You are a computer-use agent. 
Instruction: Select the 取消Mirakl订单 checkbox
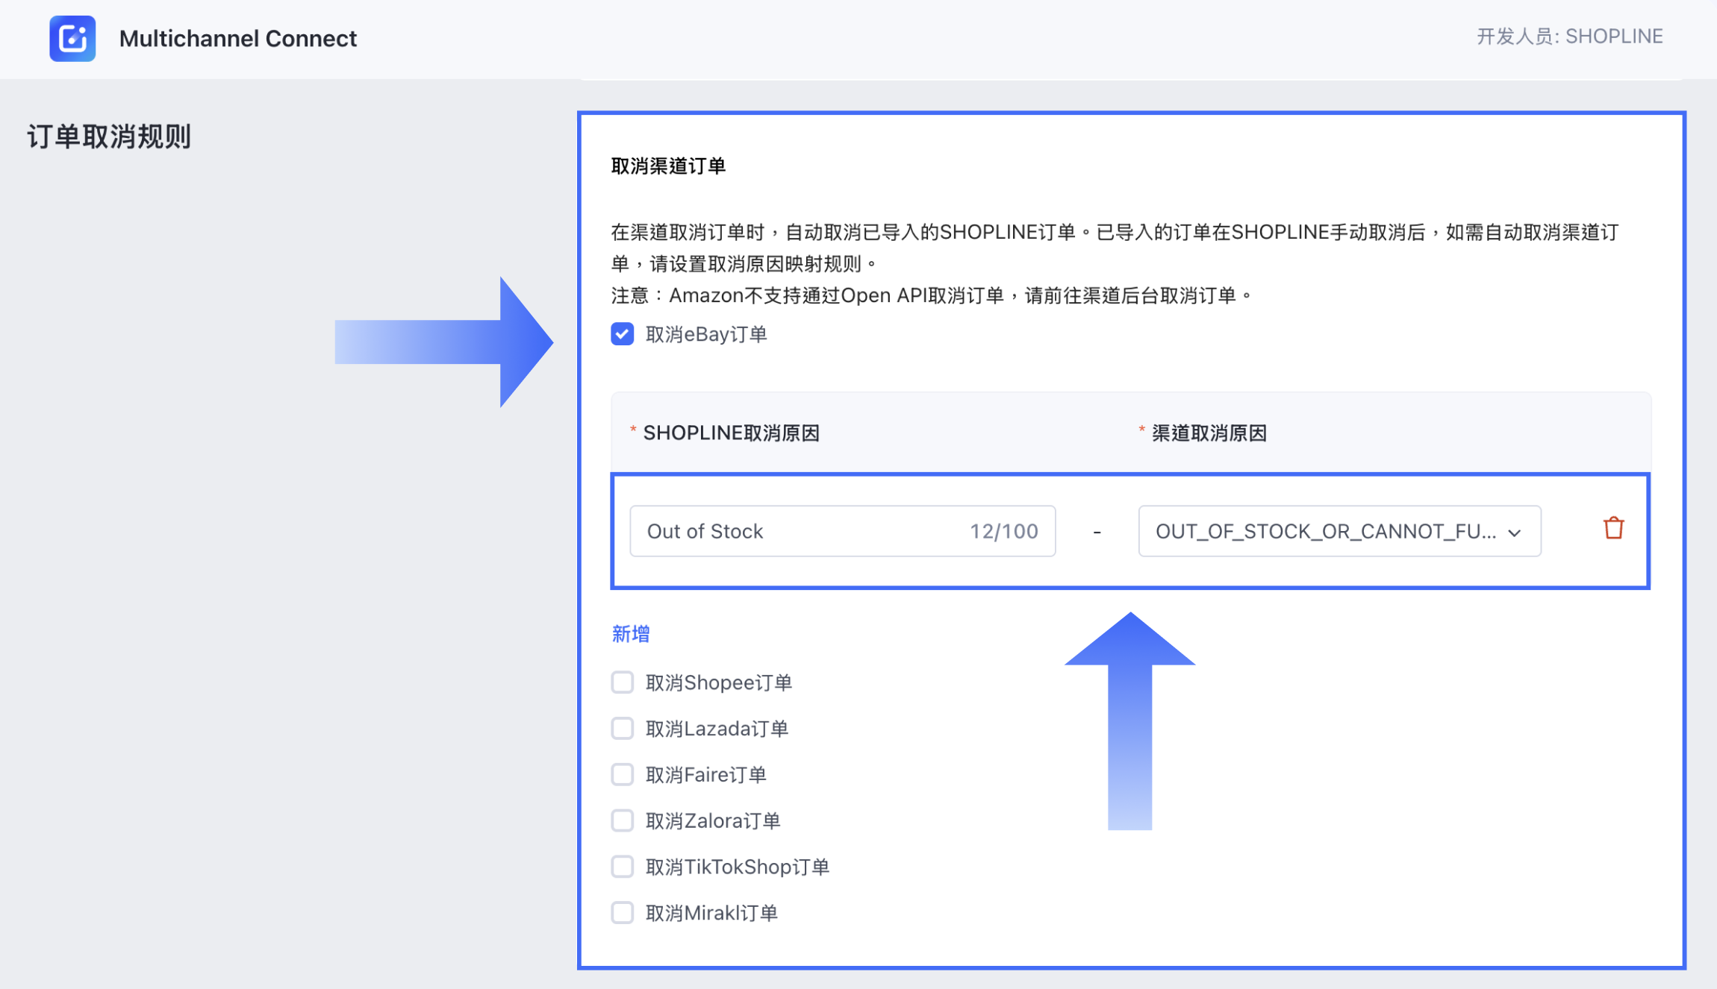tap(623, 913)
